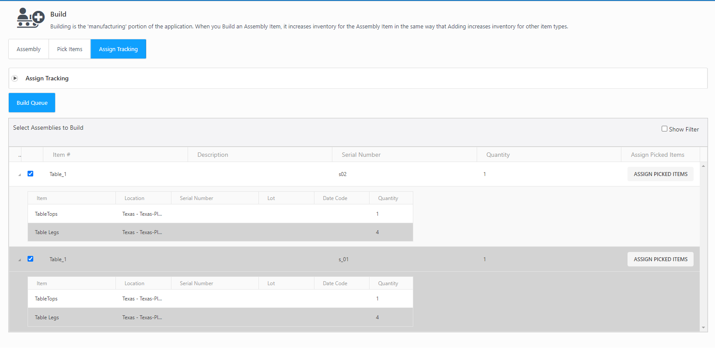Assign picked items for serial s_01
The height and width of the screenshot is (352, 715).
pyautogui.click(x=660, y=259)
